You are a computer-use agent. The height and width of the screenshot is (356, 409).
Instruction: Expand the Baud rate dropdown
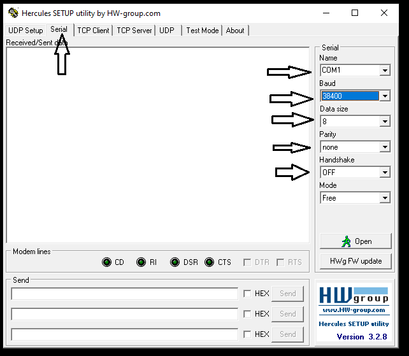(x=385, y=96)
